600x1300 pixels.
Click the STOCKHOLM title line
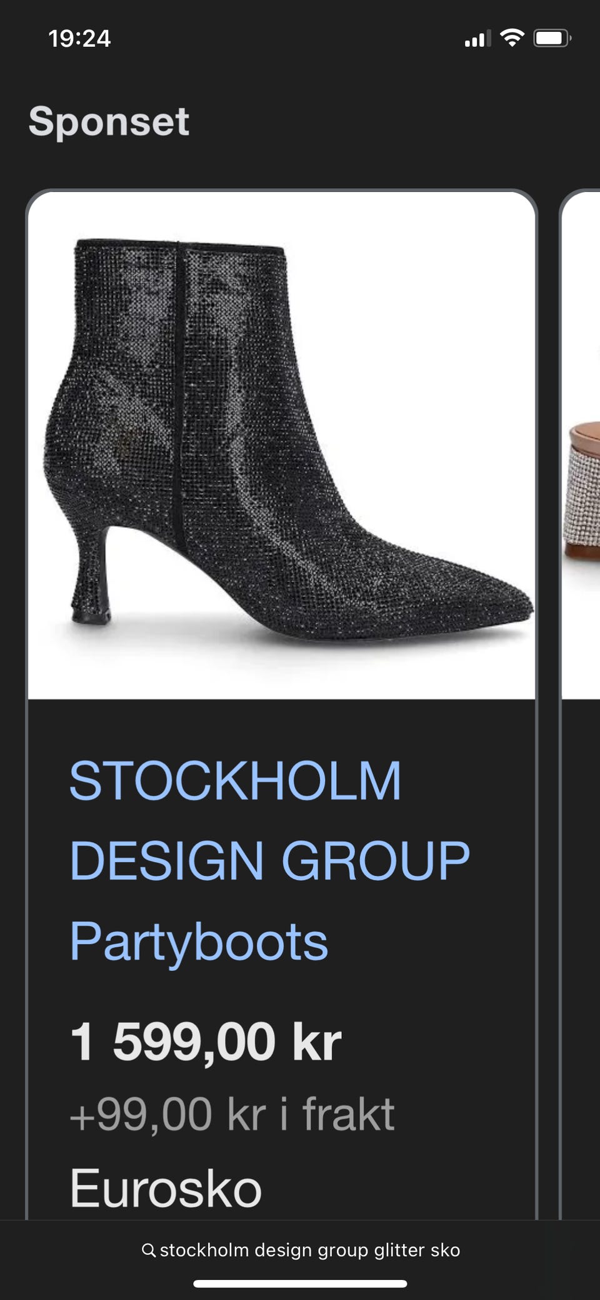click(235, 781)
